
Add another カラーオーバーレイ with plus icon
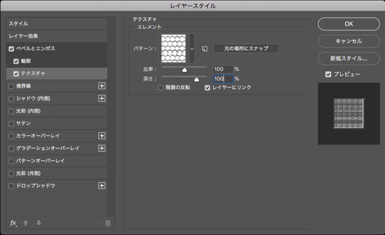coord(102,136)
